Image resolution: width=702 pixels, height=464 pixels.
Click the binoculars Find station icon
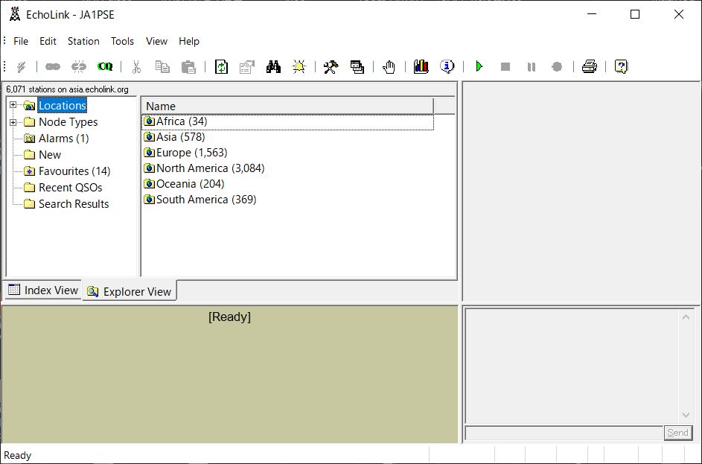click(273, 67)
